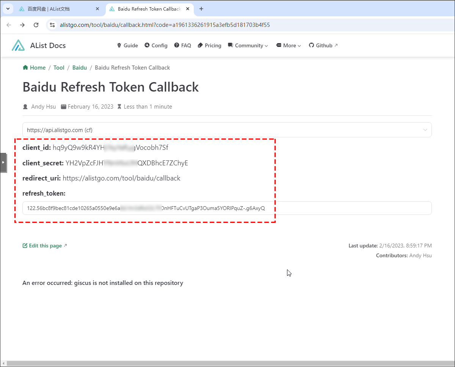Open the Guide menu item
The width and height of the screenshot is (455, 367).
tap(127, 45)
